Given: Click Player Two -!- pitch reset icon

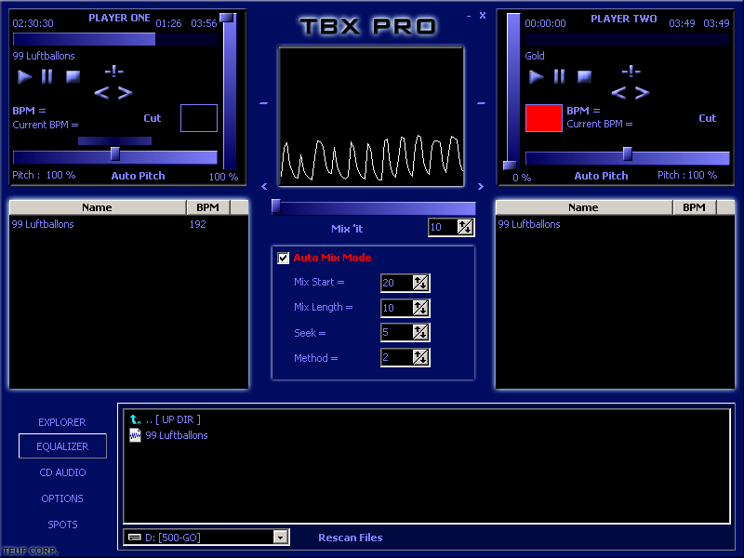Looking at the screenshot, I should point(631,72).
